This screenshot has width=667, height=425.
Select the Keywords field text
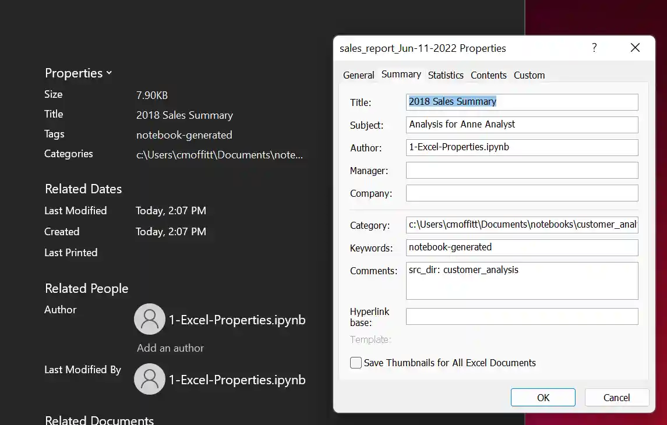coord(521,247)
